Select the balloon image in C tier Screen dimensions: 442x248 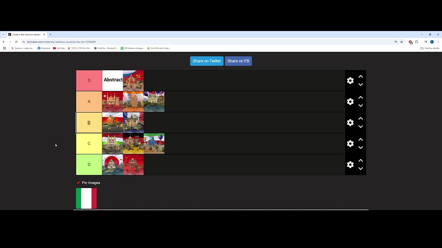tap(154, 144)
